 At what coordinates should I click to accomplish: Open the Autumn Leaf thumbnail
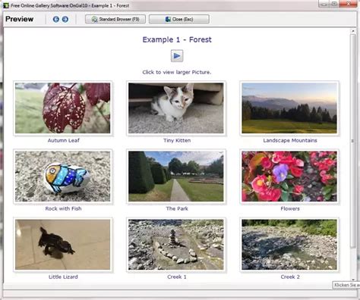pyautogui.click(x=63, y=108)
